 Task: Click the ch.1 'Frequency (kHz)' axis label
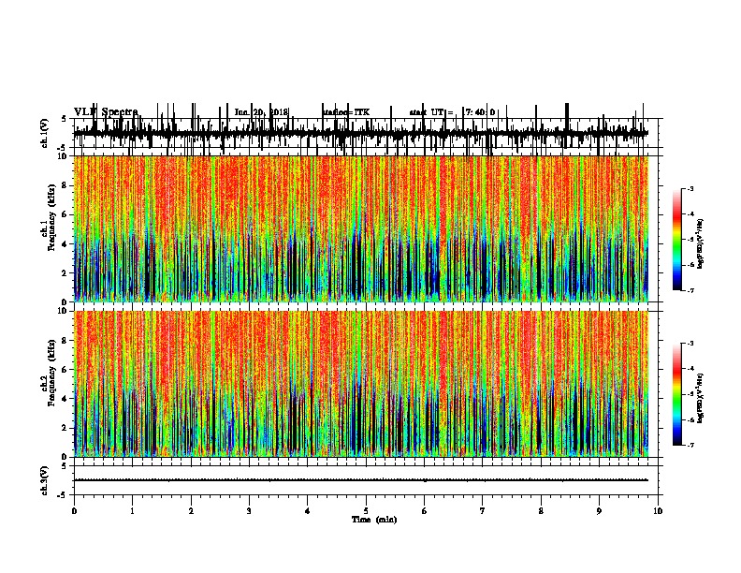(x=51, y=217)
